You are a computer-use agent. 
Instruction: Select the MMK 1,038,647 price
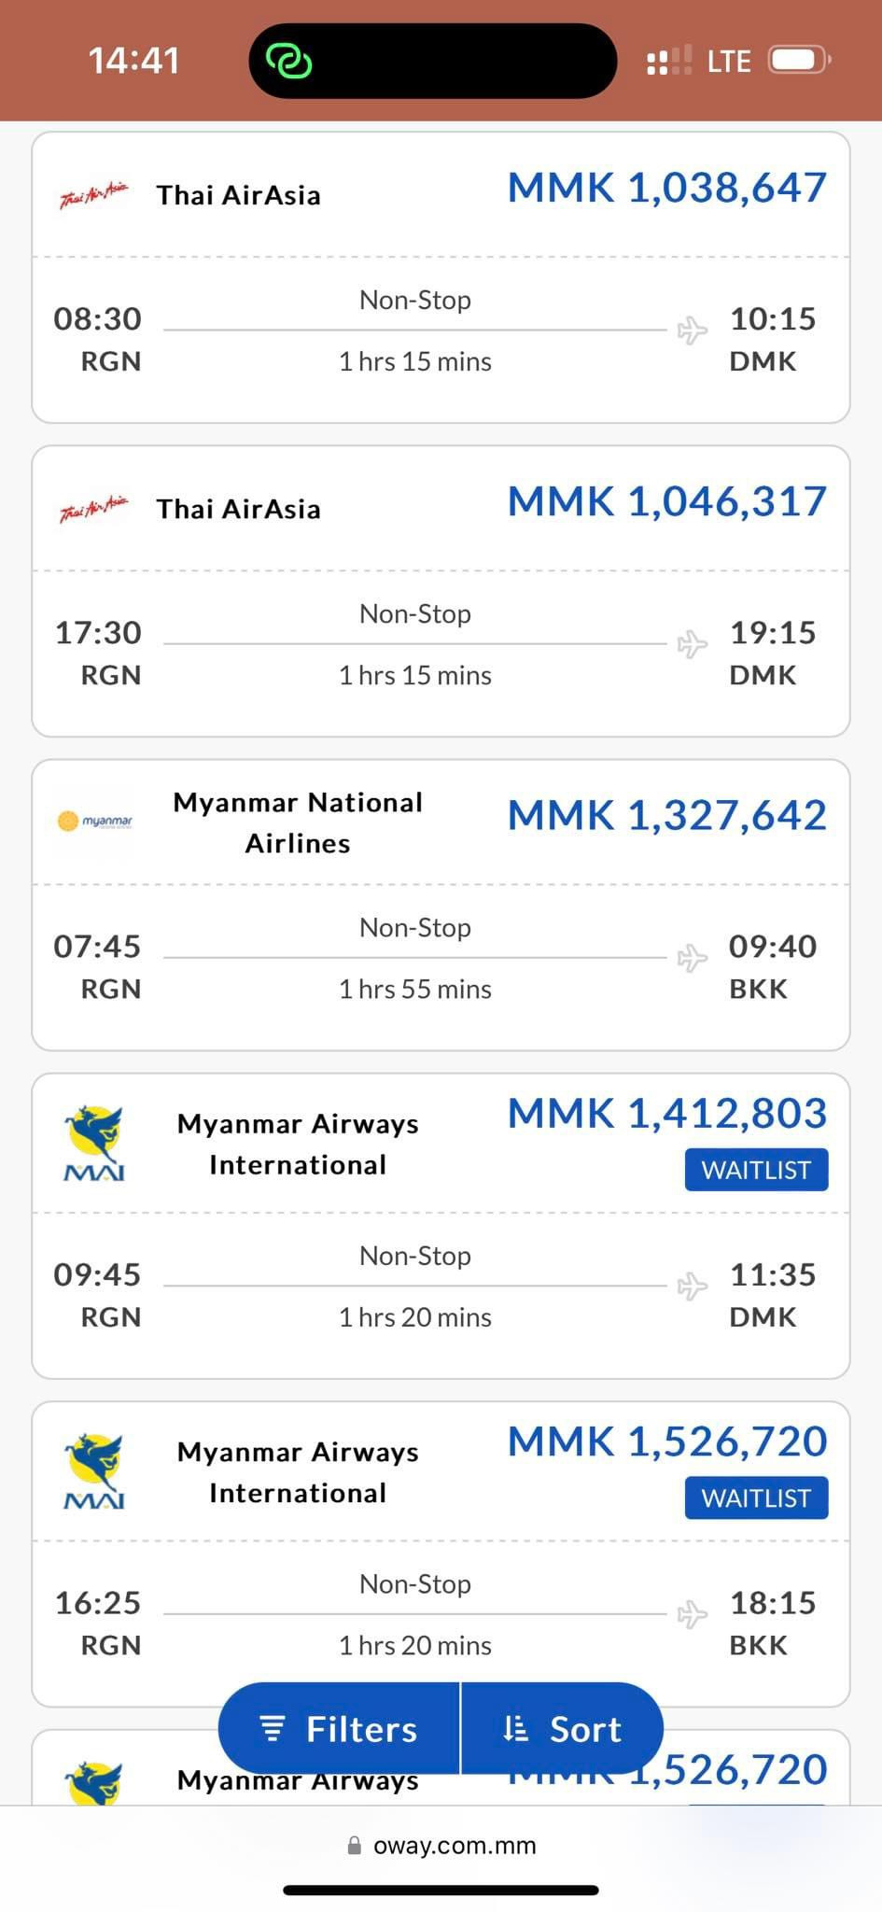pyautogui.click(x=667, y=188)
